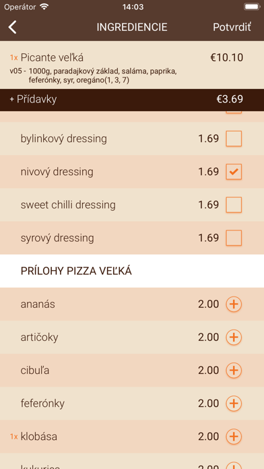
Task: Add cibuľa with the plus icon
Action: click(234, 371)
